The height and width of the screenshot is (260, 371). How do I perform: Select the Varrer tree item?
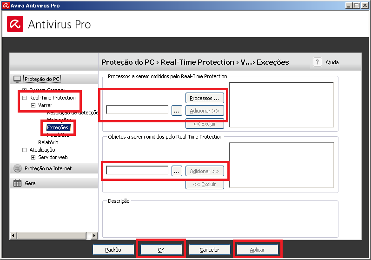pos(45,105)
